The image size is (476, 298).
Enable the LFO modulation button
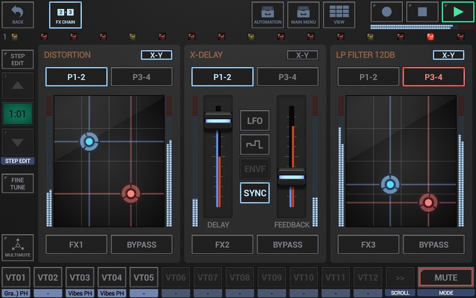pyautogui.click(x=255, y=121)
